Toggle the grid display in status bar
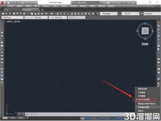This screenshot has width=161, height=121. pyautogui.click(x=87, y=118)
